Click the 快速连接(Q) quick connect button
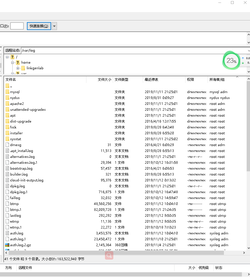Viewport: 250px width, 277px height. pyautogui.click(x=39, y=26)
